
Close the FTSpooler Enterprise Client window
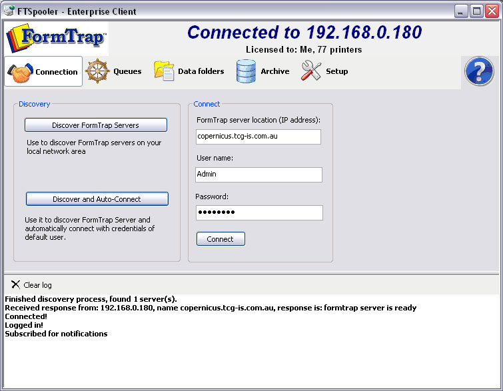point(492,11)
